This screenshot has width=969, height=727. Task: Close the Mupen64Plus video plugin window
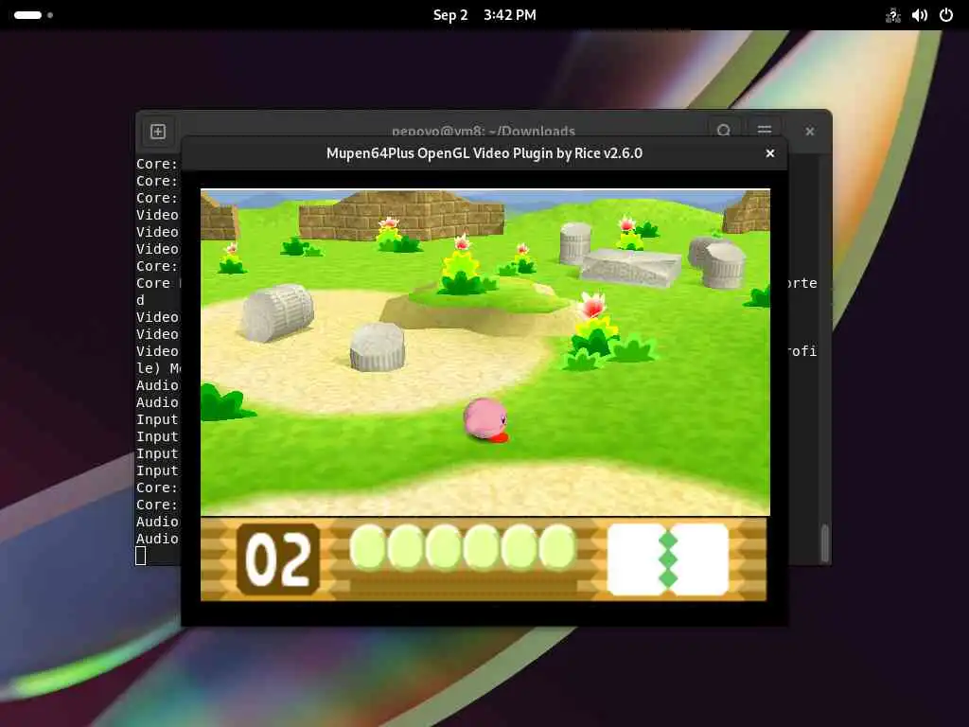point(770,153)
